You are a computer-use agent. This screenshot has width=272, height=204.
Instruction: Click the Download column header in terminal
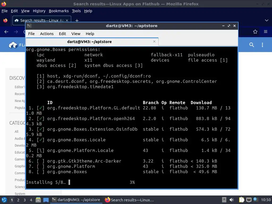tap(201, 103)
